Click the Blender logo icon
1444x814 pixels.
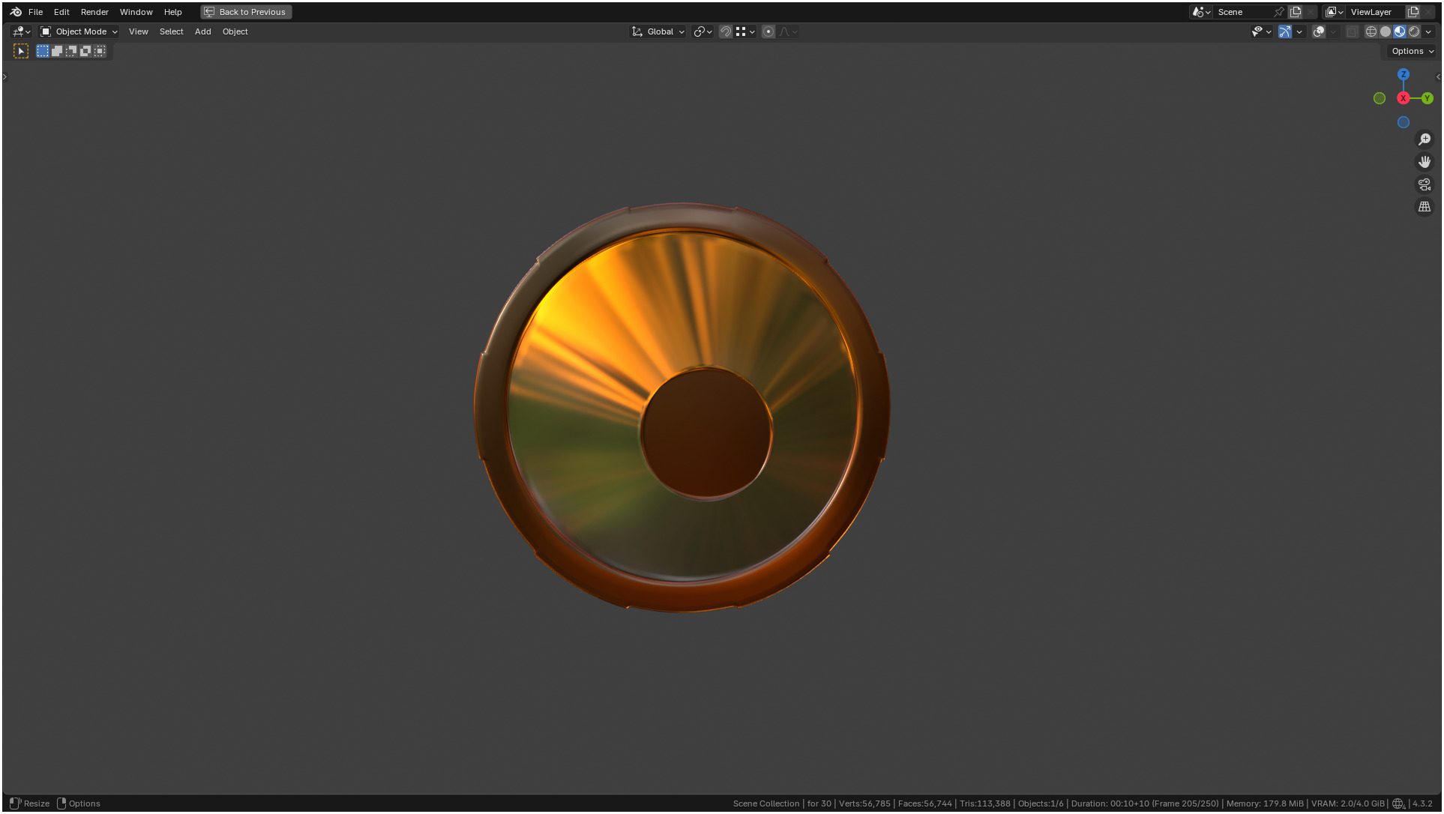[x=16, y=12]
